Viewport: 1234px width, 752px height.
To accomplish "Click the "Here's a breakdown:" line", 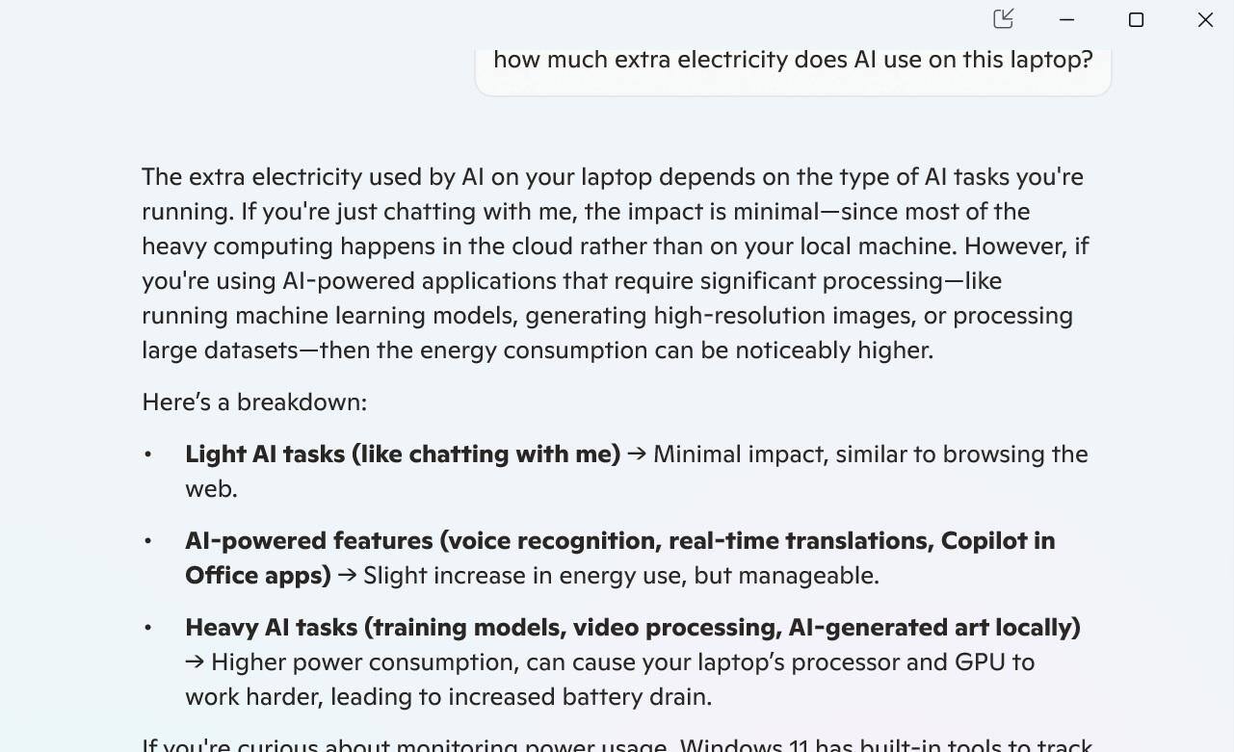I will pos(254,402).
